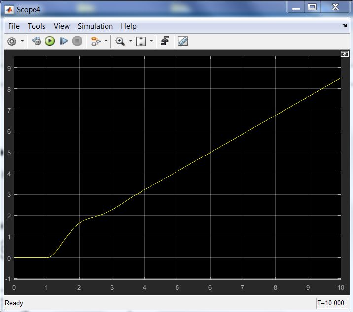This screenshot has height=312, width=353.
Task: Minimize the Scope4 window
Action: [x=296, y=7]
